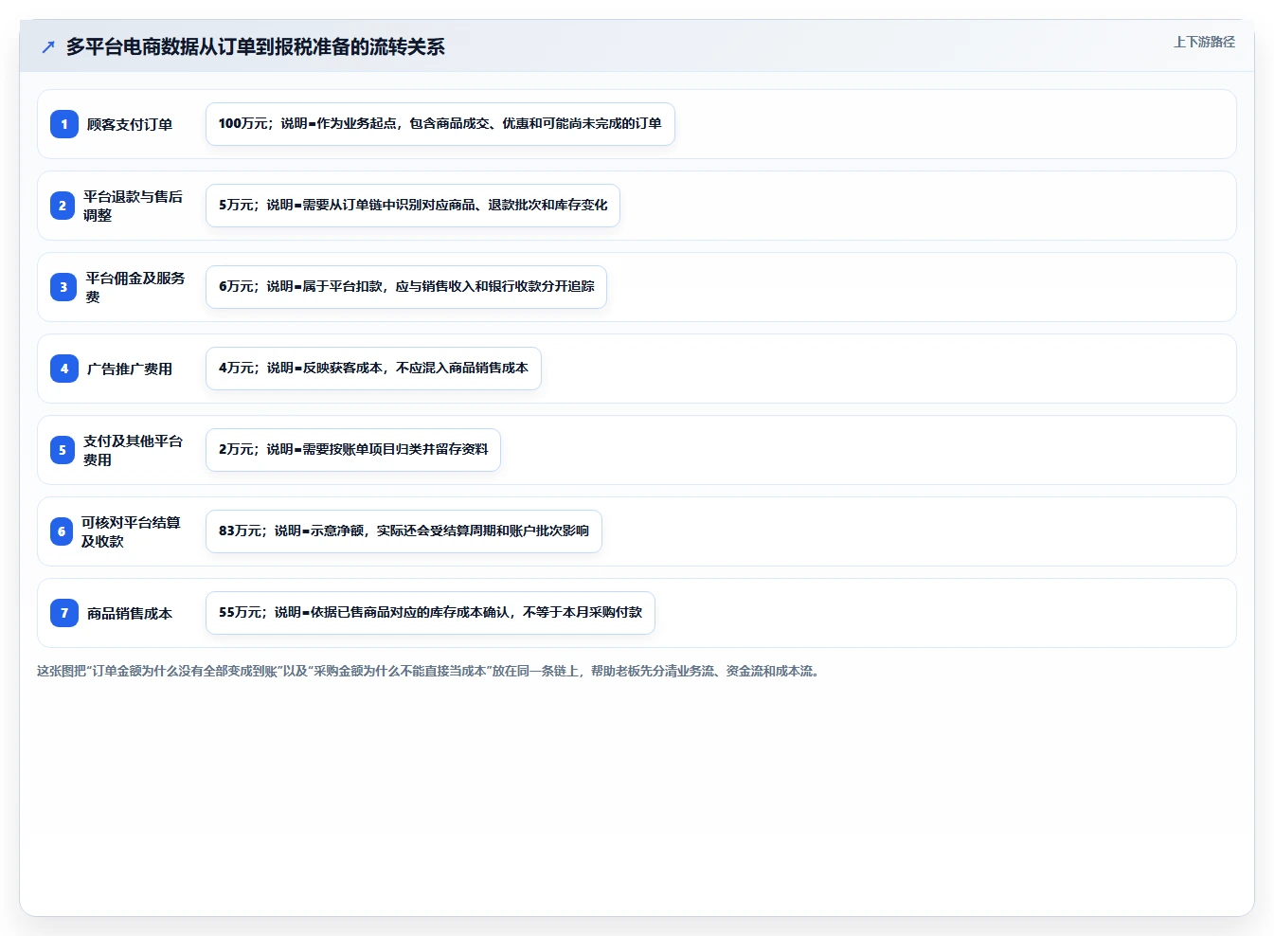The height and width of the screenshot is (936, 1274).
Task: Select the 平台佣金及服务费 step label
Action: coord(135,287)
